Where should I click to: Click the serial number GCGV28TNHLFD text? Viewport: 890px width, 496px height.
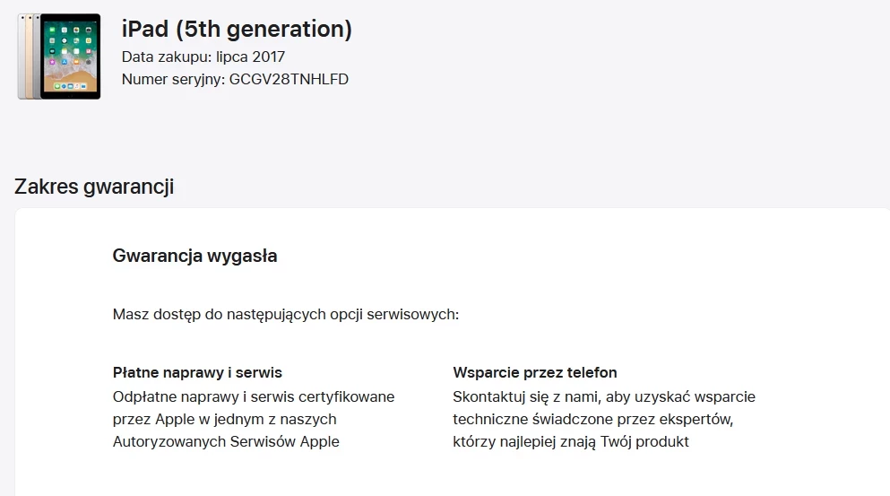point(289,79)
